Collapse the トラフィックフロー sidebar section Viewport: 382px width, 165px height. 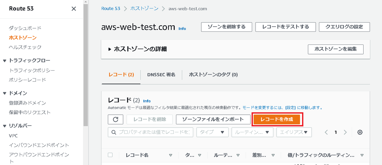(x=4, y=60)
